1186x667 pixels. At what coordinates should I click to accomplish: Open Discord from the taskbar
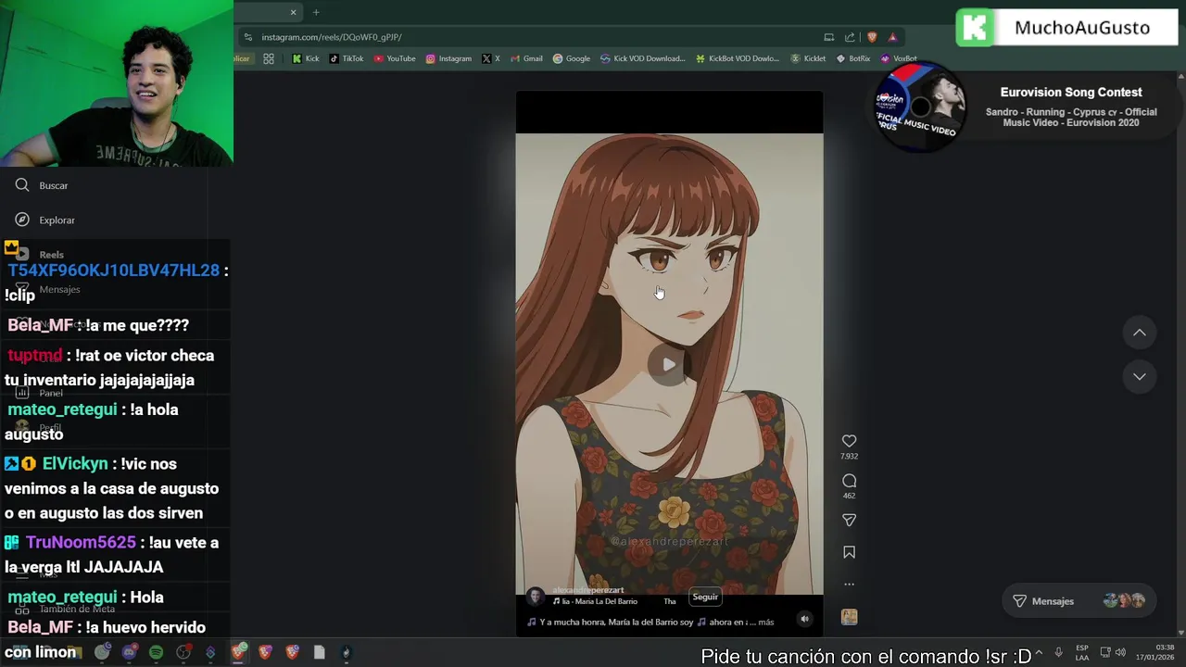(129, 652)
